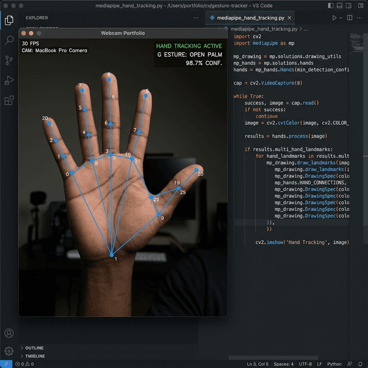Screen dimensions: 368x368
Task: Click the import mediapipe as mp line
Action: pos(264,43)
